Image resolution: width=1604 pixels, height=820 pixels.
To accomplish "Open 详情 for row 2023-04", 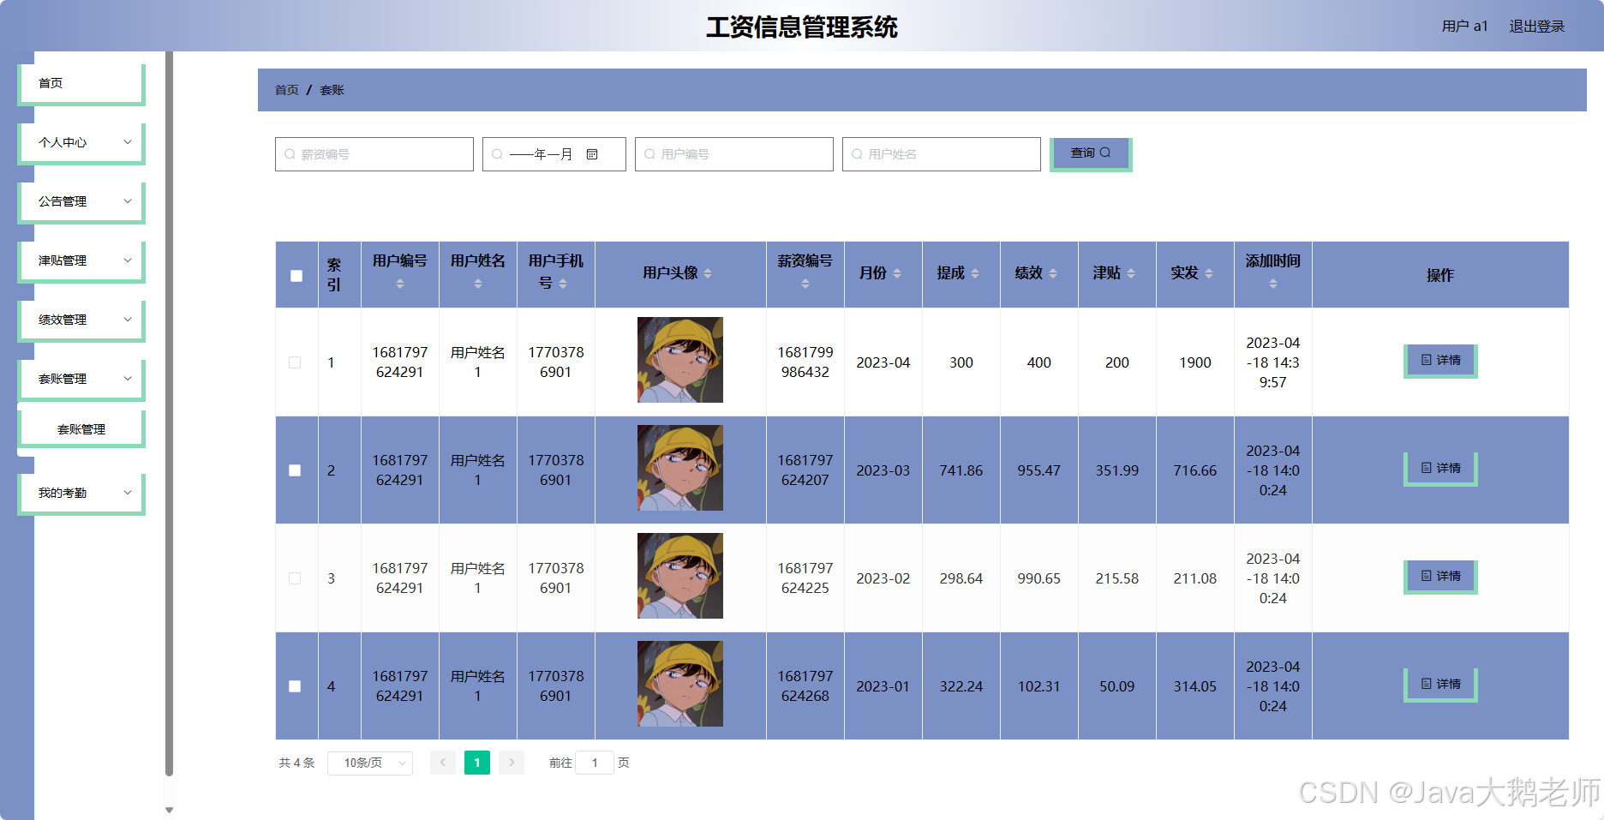I will tap(1440, 361).
